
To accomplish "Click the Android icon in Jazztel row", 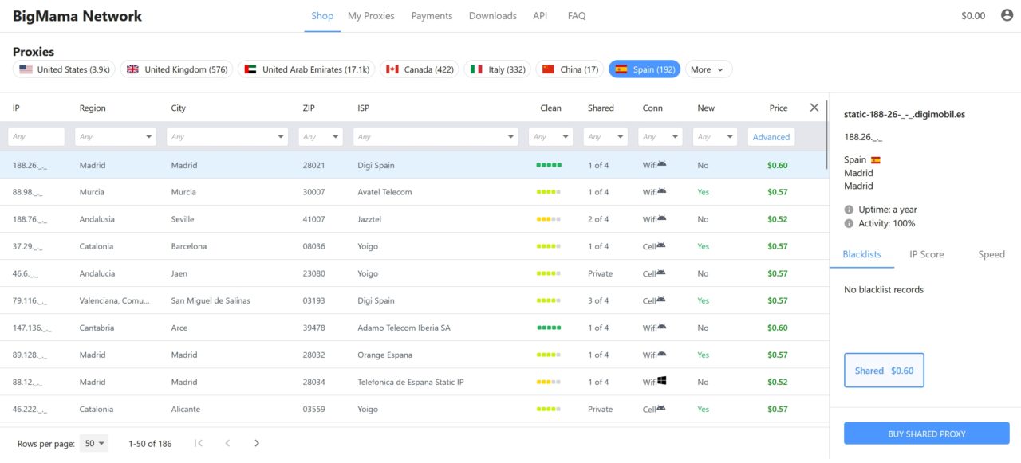I will tap(662, 218).
